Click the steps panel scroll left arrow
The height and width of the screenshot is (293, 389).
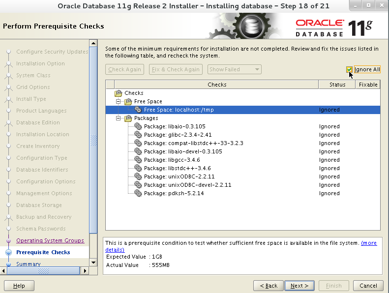coord(3,271)
